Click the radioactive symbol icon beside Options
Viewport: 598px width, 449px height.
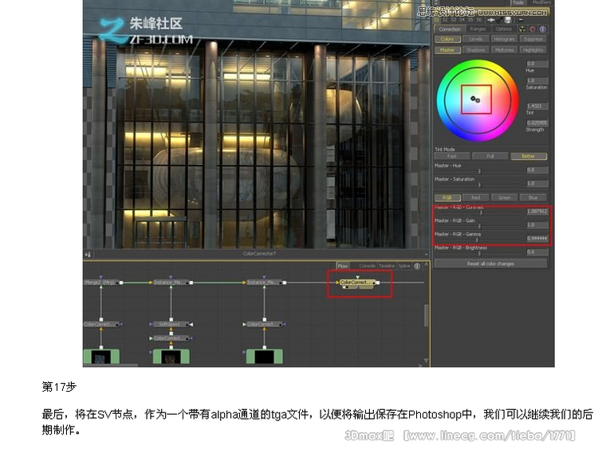coord(522,29)
